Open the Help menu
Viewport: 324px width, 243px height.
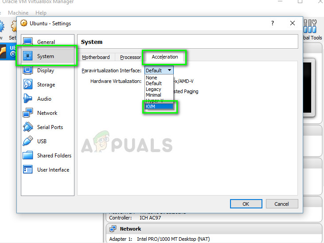pyautogui.click(x=41, y=13)
